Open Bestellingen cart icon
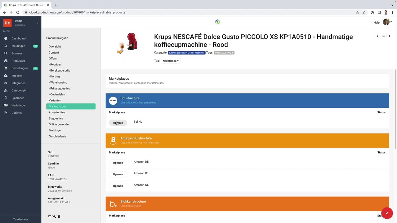The width and height of the screenshot is (397, 223). [6, 68]
